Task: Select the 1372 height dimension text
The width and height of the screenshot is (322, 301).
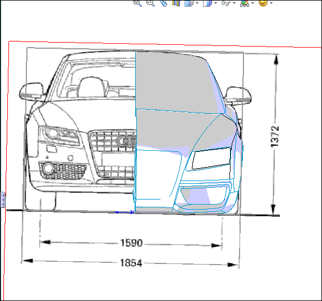Action: pyautogui.click(x=275, y=136)
